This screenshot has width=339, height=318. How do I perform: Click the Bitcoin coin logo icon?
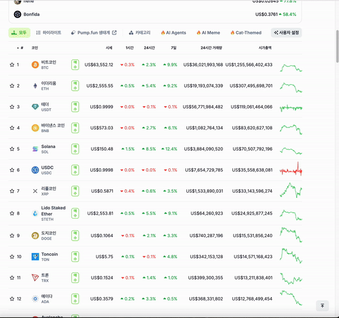tap(35, 65)
